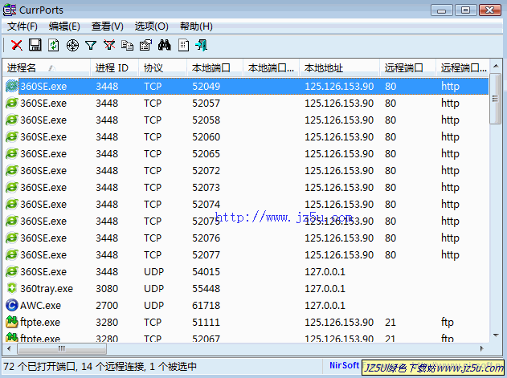Screen dimensions: 507x378
Task: Sort by the 进程名 column header
Action: pos(47,68)
